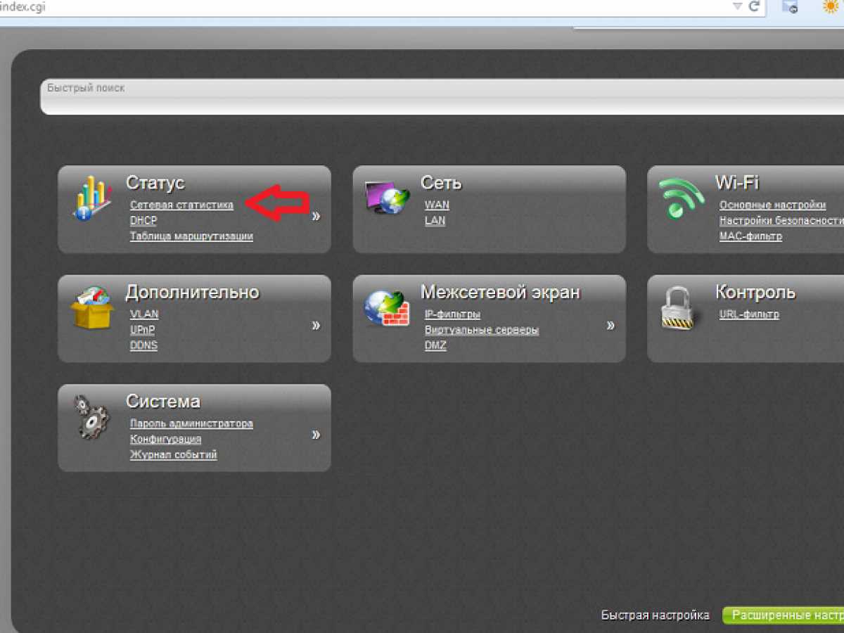Screen dimensions: 844x633
Task: Open Wi-Fi Основные настройки link
Action: [x=772, y=205]
